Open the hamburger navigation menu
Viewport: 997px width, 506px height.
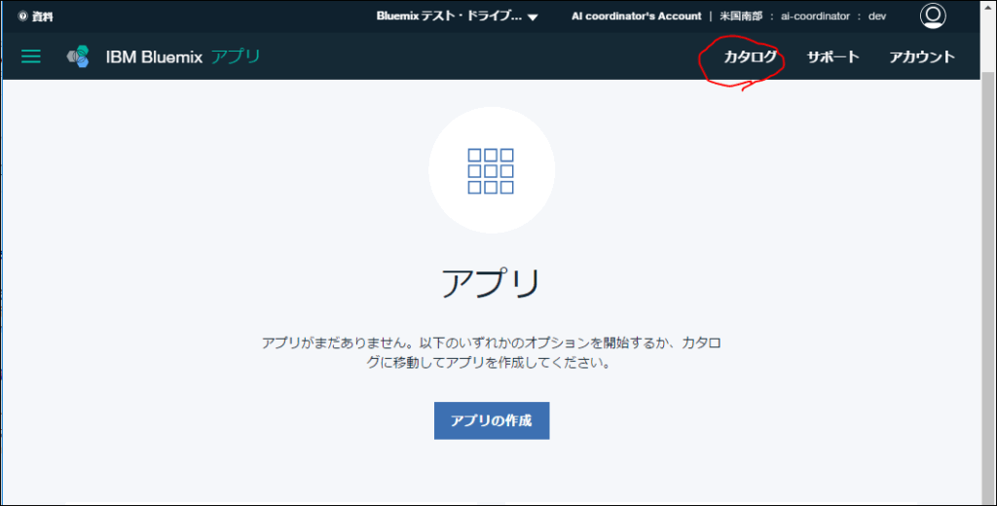30,56
